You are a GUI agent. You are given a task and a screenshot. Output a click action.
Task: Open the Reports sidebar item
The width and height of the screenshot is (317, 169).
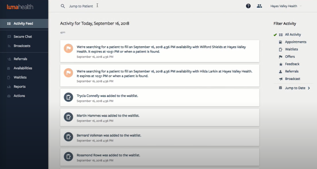coord(19,87)
